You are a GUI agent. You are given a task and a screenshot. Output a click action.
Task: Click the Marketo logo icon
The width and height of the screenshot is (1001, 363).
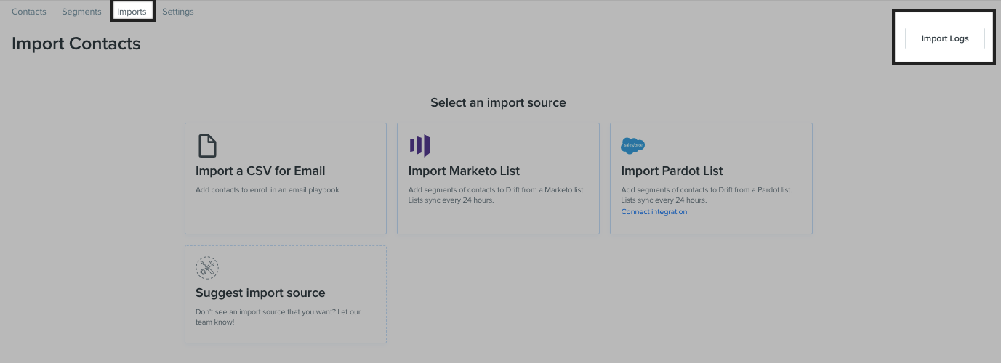420,146
